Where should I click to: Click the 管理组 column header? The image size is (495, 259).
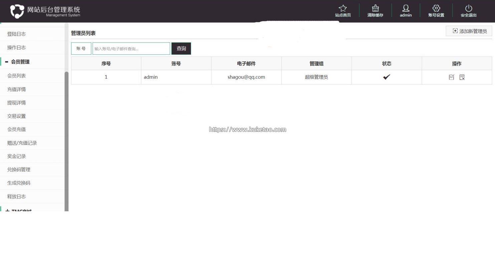point(316,63)
